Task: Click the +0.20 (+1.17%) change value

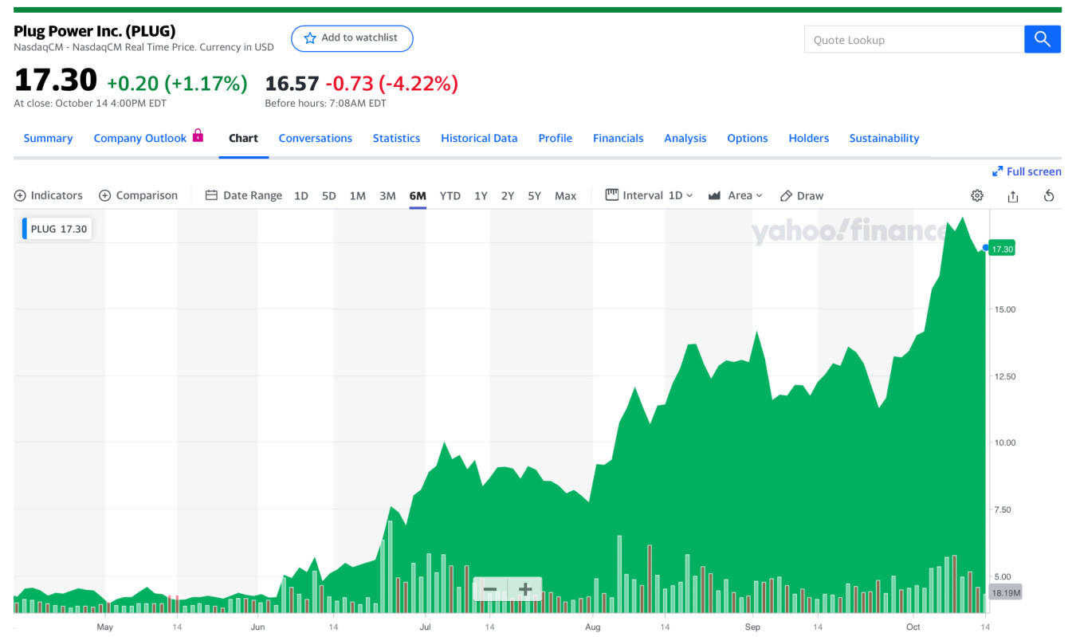Action: [x=177, y=83]
